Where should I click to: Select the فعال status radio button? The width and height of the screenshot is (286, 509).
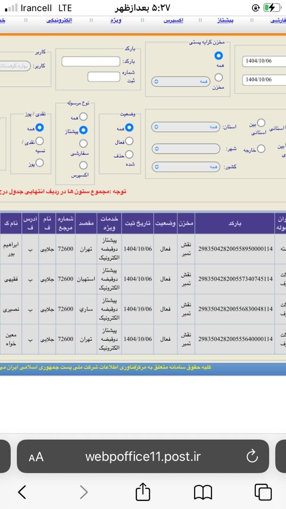click(129, 141)
